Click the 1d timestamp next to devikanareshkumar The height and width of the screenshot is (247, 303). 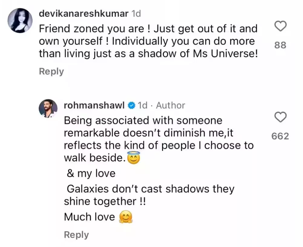pyautogui.click(x=136, y=14)
